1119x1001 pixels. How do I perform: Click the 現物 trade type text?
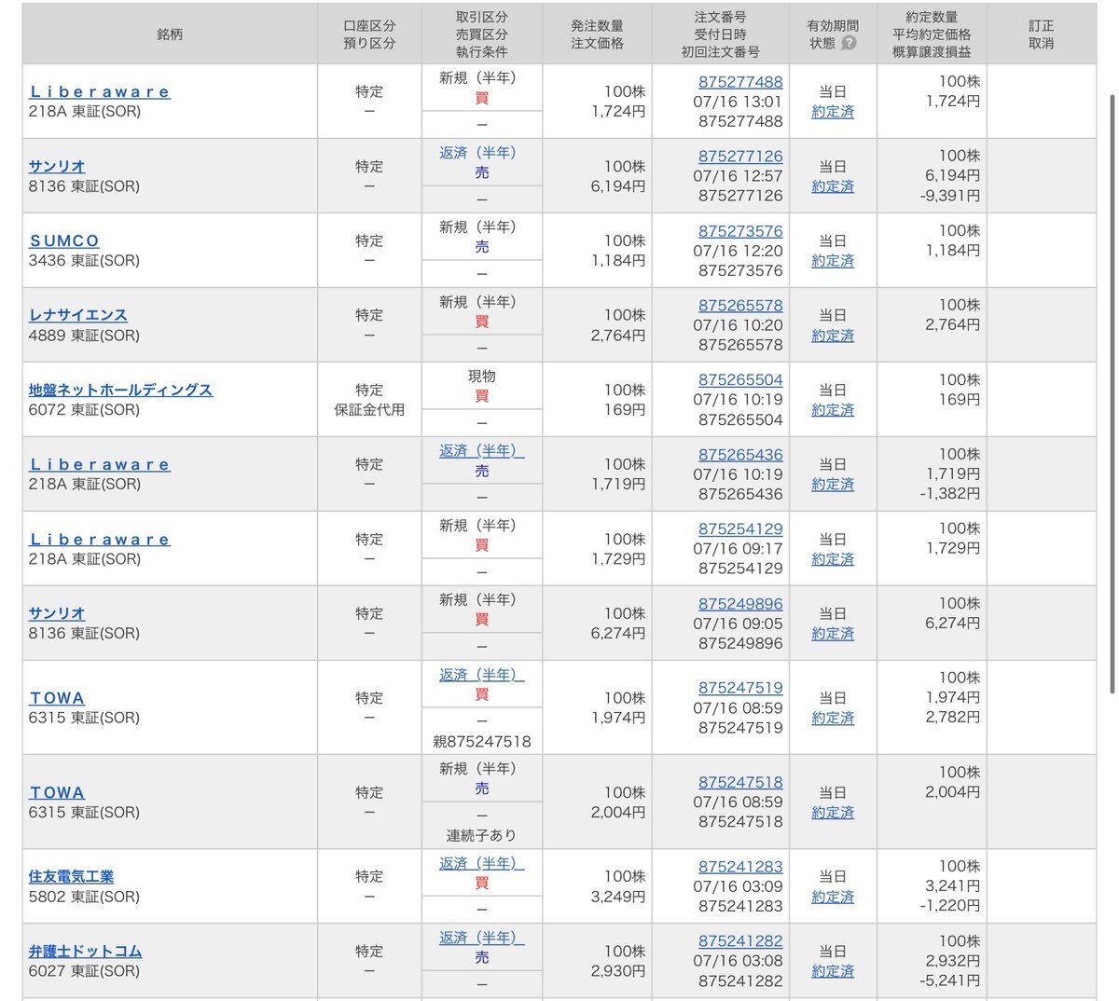pyautogui.click(x=481, y=376)
